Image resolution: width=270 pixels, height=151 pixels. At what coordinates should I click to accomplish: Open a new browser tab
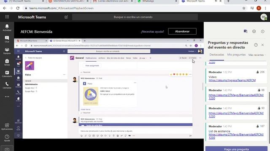tap(228, 1)
